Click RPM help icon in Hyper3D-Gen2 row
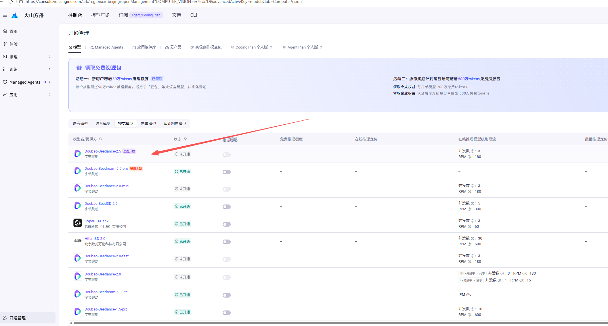Image resolution: width=608 pixels, height=326 pixels. click(469, 227)
